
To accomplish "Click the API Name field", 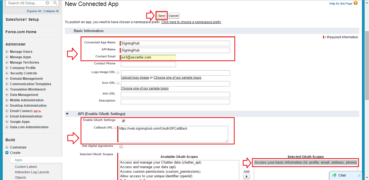I will pyautogui.click(x=175, y=50).
